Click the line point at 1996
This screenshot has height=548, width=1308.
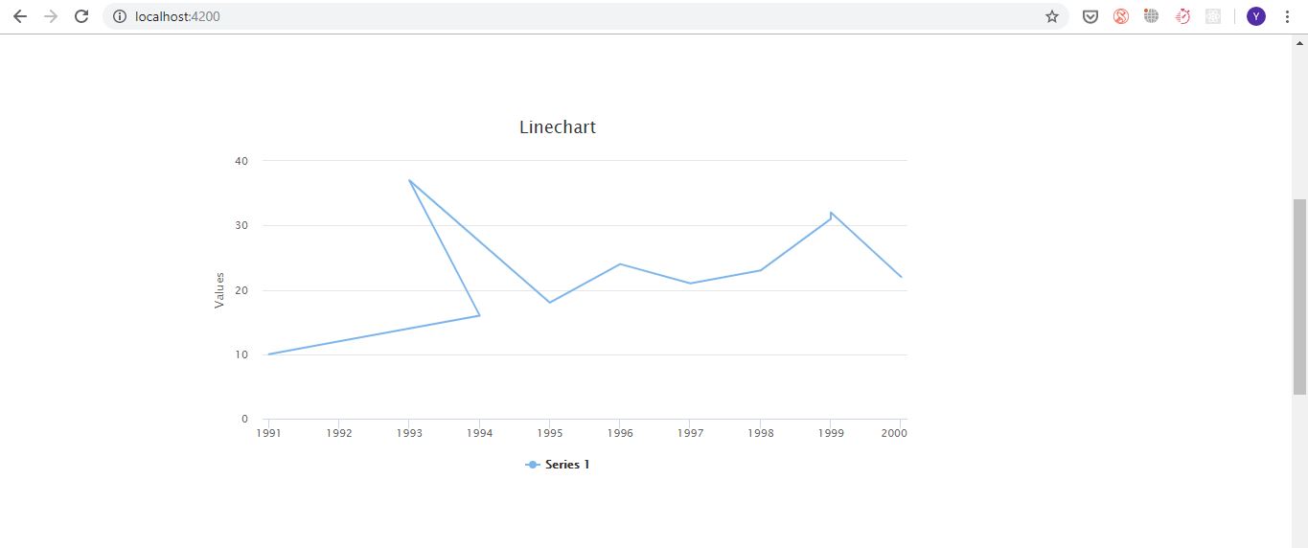pos(620,263)
